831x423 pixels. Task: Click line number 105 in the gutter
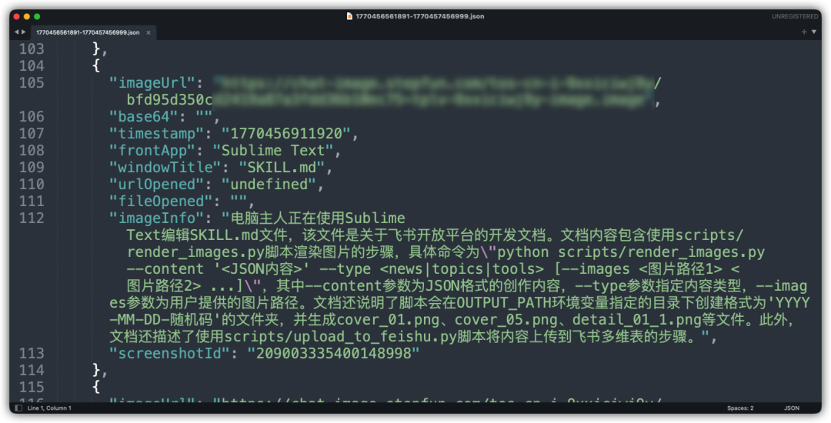tap(31, 82)
